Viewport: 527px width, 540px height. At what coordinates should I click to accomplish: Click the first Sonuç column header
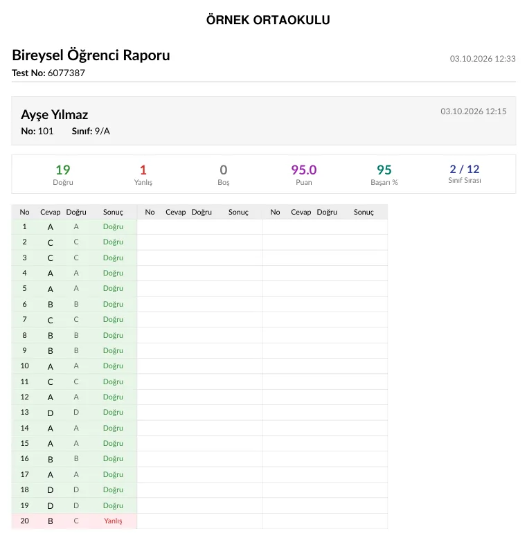click(113, 212)
